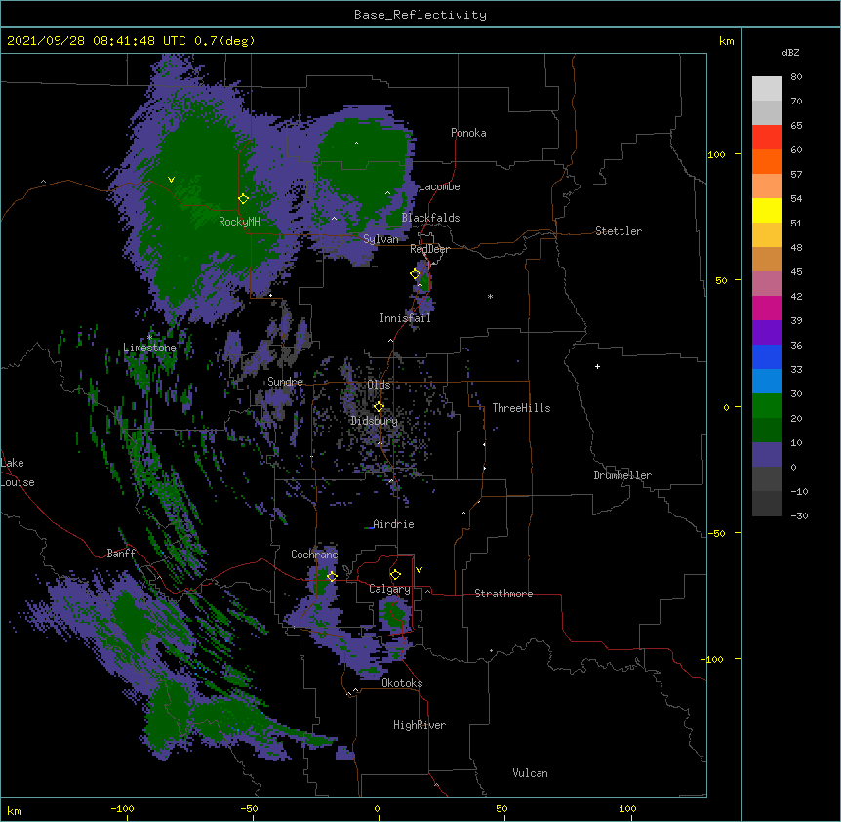Select the blue 36-33 dBZ legend swatch
The height and width of the screenshot is (822, 841).
pyautogui.click(x=767, y=356)
